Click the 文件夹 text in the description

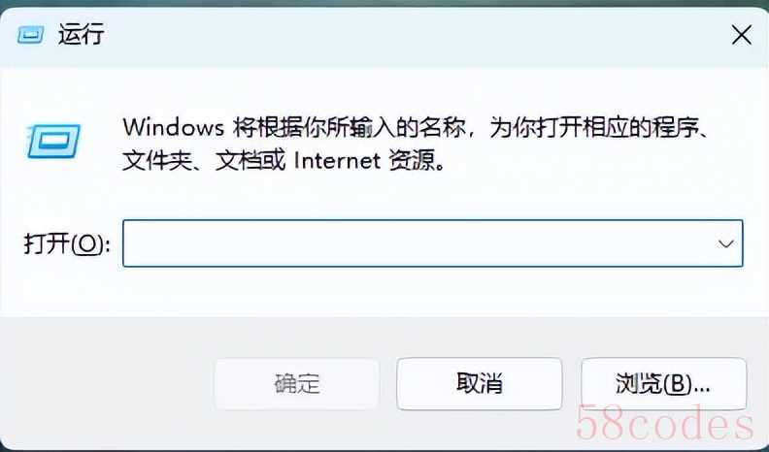point(156,161)
